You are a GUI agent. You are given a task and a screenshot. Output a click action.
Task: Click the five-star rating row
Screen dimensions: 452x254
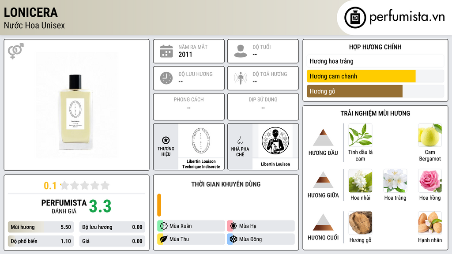pyautogui.click(x=85, y=186)
